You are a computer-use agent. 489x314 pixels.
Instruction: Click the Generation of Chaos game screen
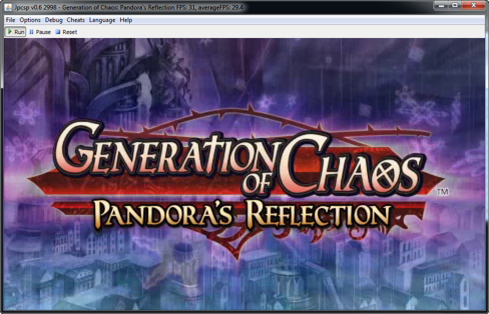click(244, 174)
